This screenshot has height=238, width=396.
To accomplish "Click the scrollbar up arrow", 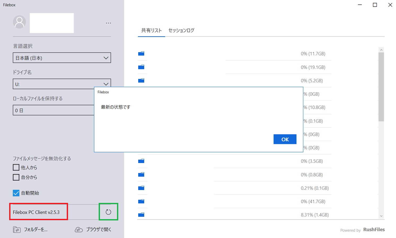I will pyautogui.click(x=381, y=50).
